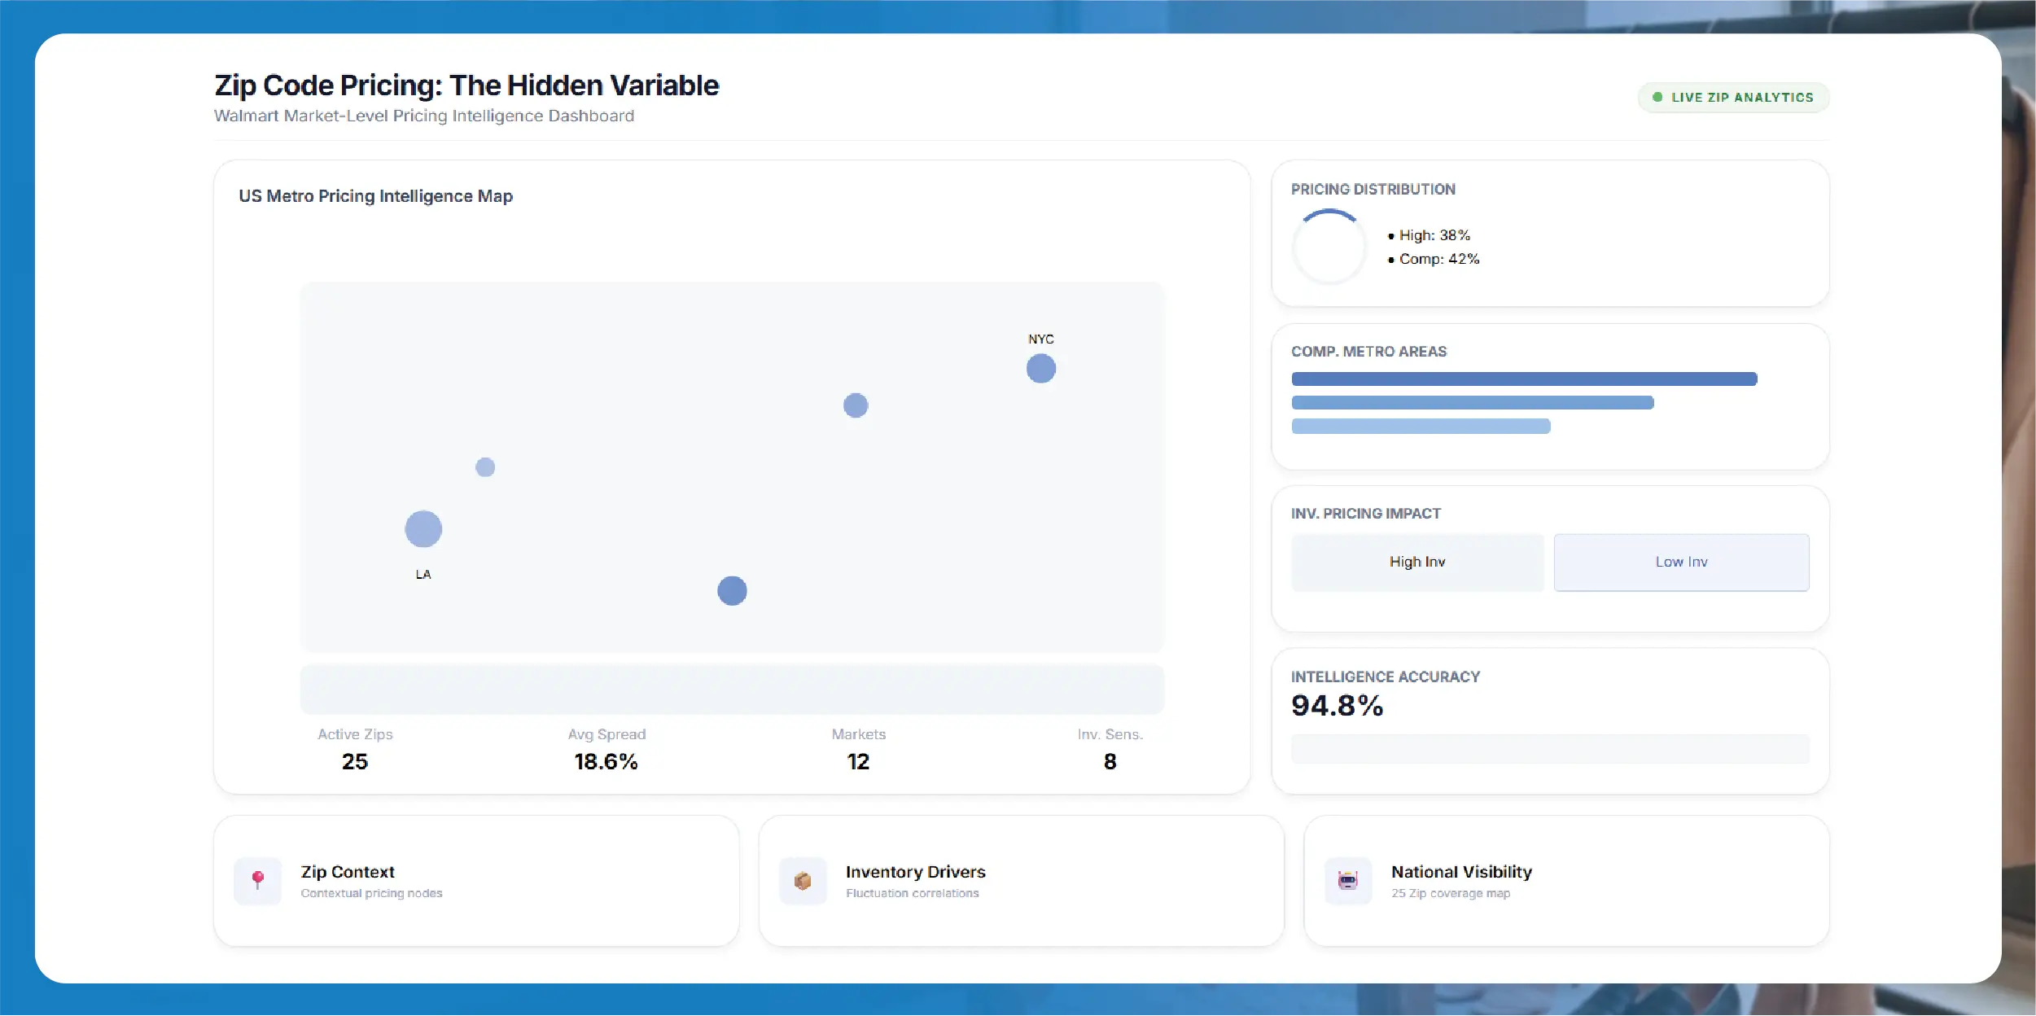2036x1016 pixels.
Task: Click the pin icon beside Zip Context
Action: [x=257, y=880]
